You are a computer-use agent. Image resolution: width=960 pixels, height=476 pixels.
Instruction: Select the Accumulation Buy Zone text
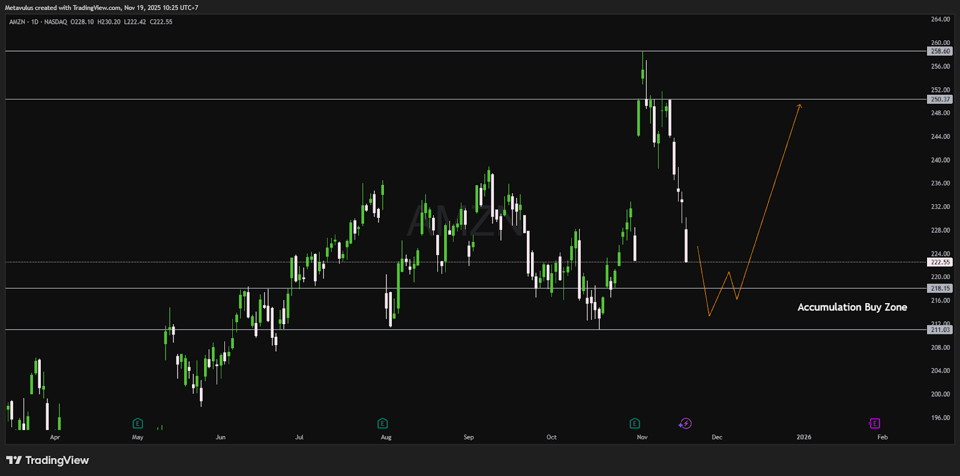(851, 307)
